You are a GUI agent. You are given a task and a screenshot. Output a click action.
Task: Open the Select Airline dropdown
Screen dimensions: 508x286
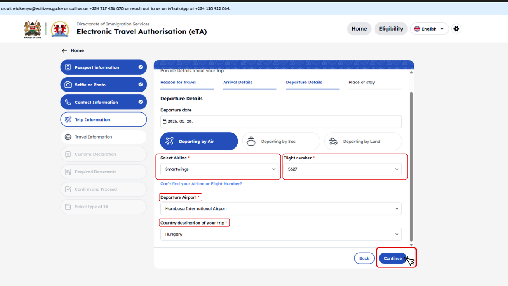[219, 169]
